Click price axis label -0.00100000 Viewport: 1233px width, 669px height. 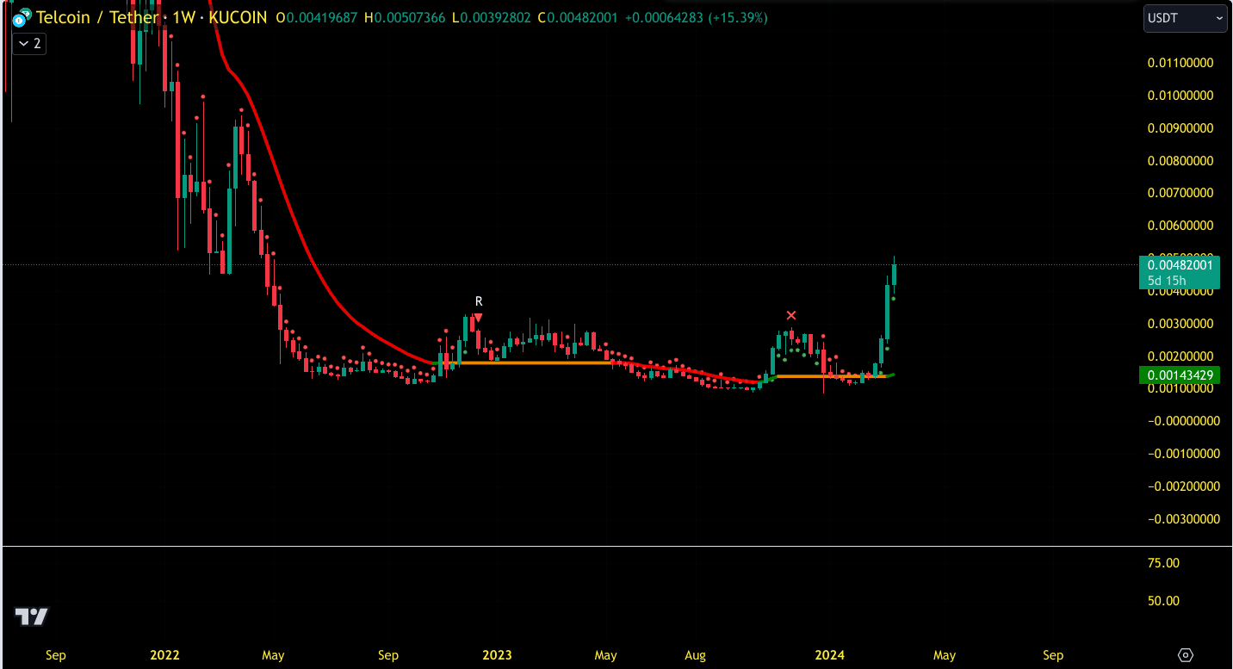[1184, 454]
